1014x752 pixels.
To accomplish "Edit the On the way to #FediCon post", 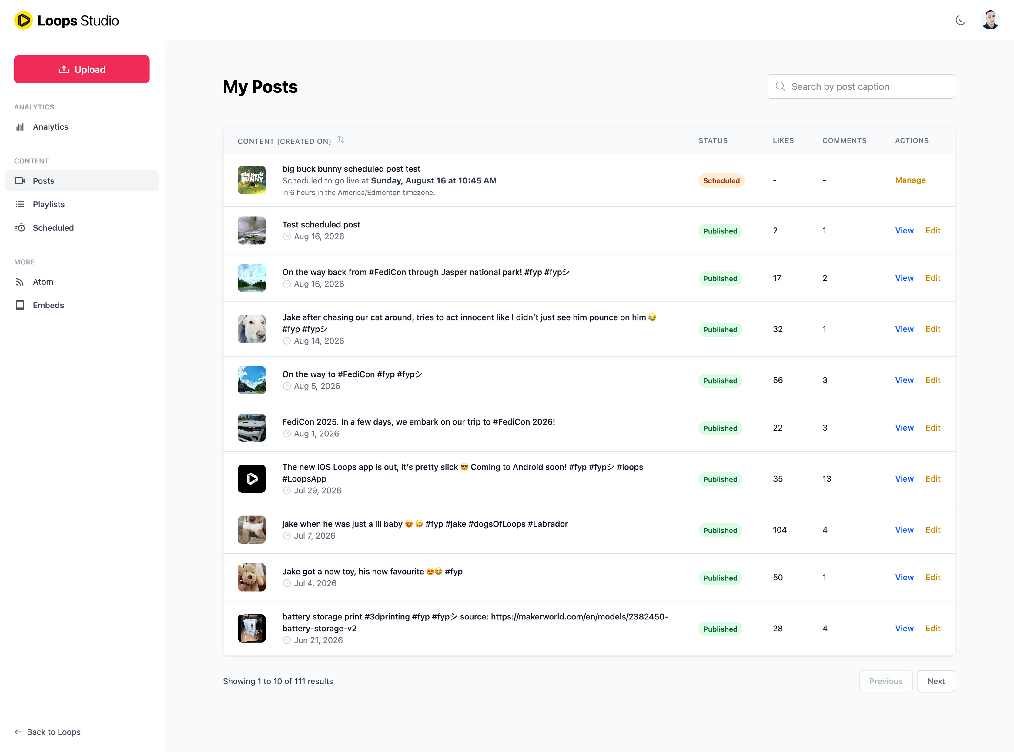I will (932, 380).
